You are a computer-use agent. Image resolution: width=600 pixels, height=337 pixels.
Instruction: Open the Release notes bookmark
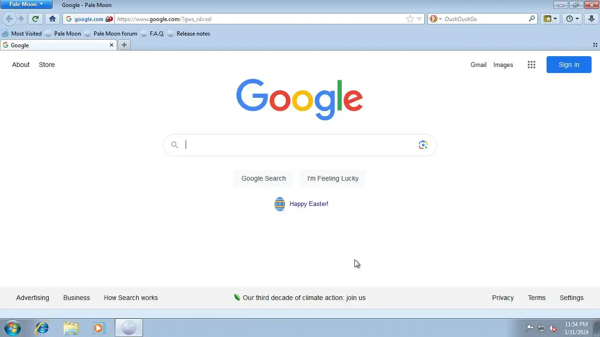189,34
